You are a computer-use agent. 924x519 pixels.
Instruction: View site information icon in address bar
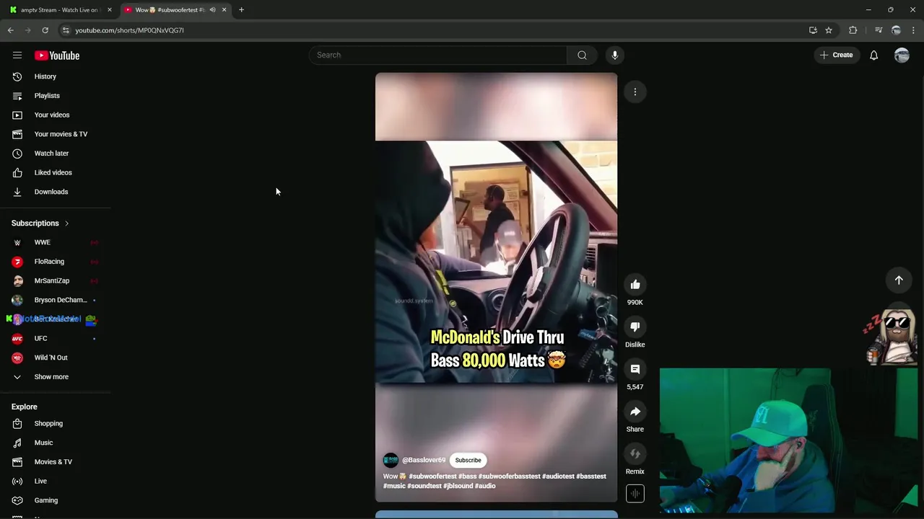[x=66, y=30]
